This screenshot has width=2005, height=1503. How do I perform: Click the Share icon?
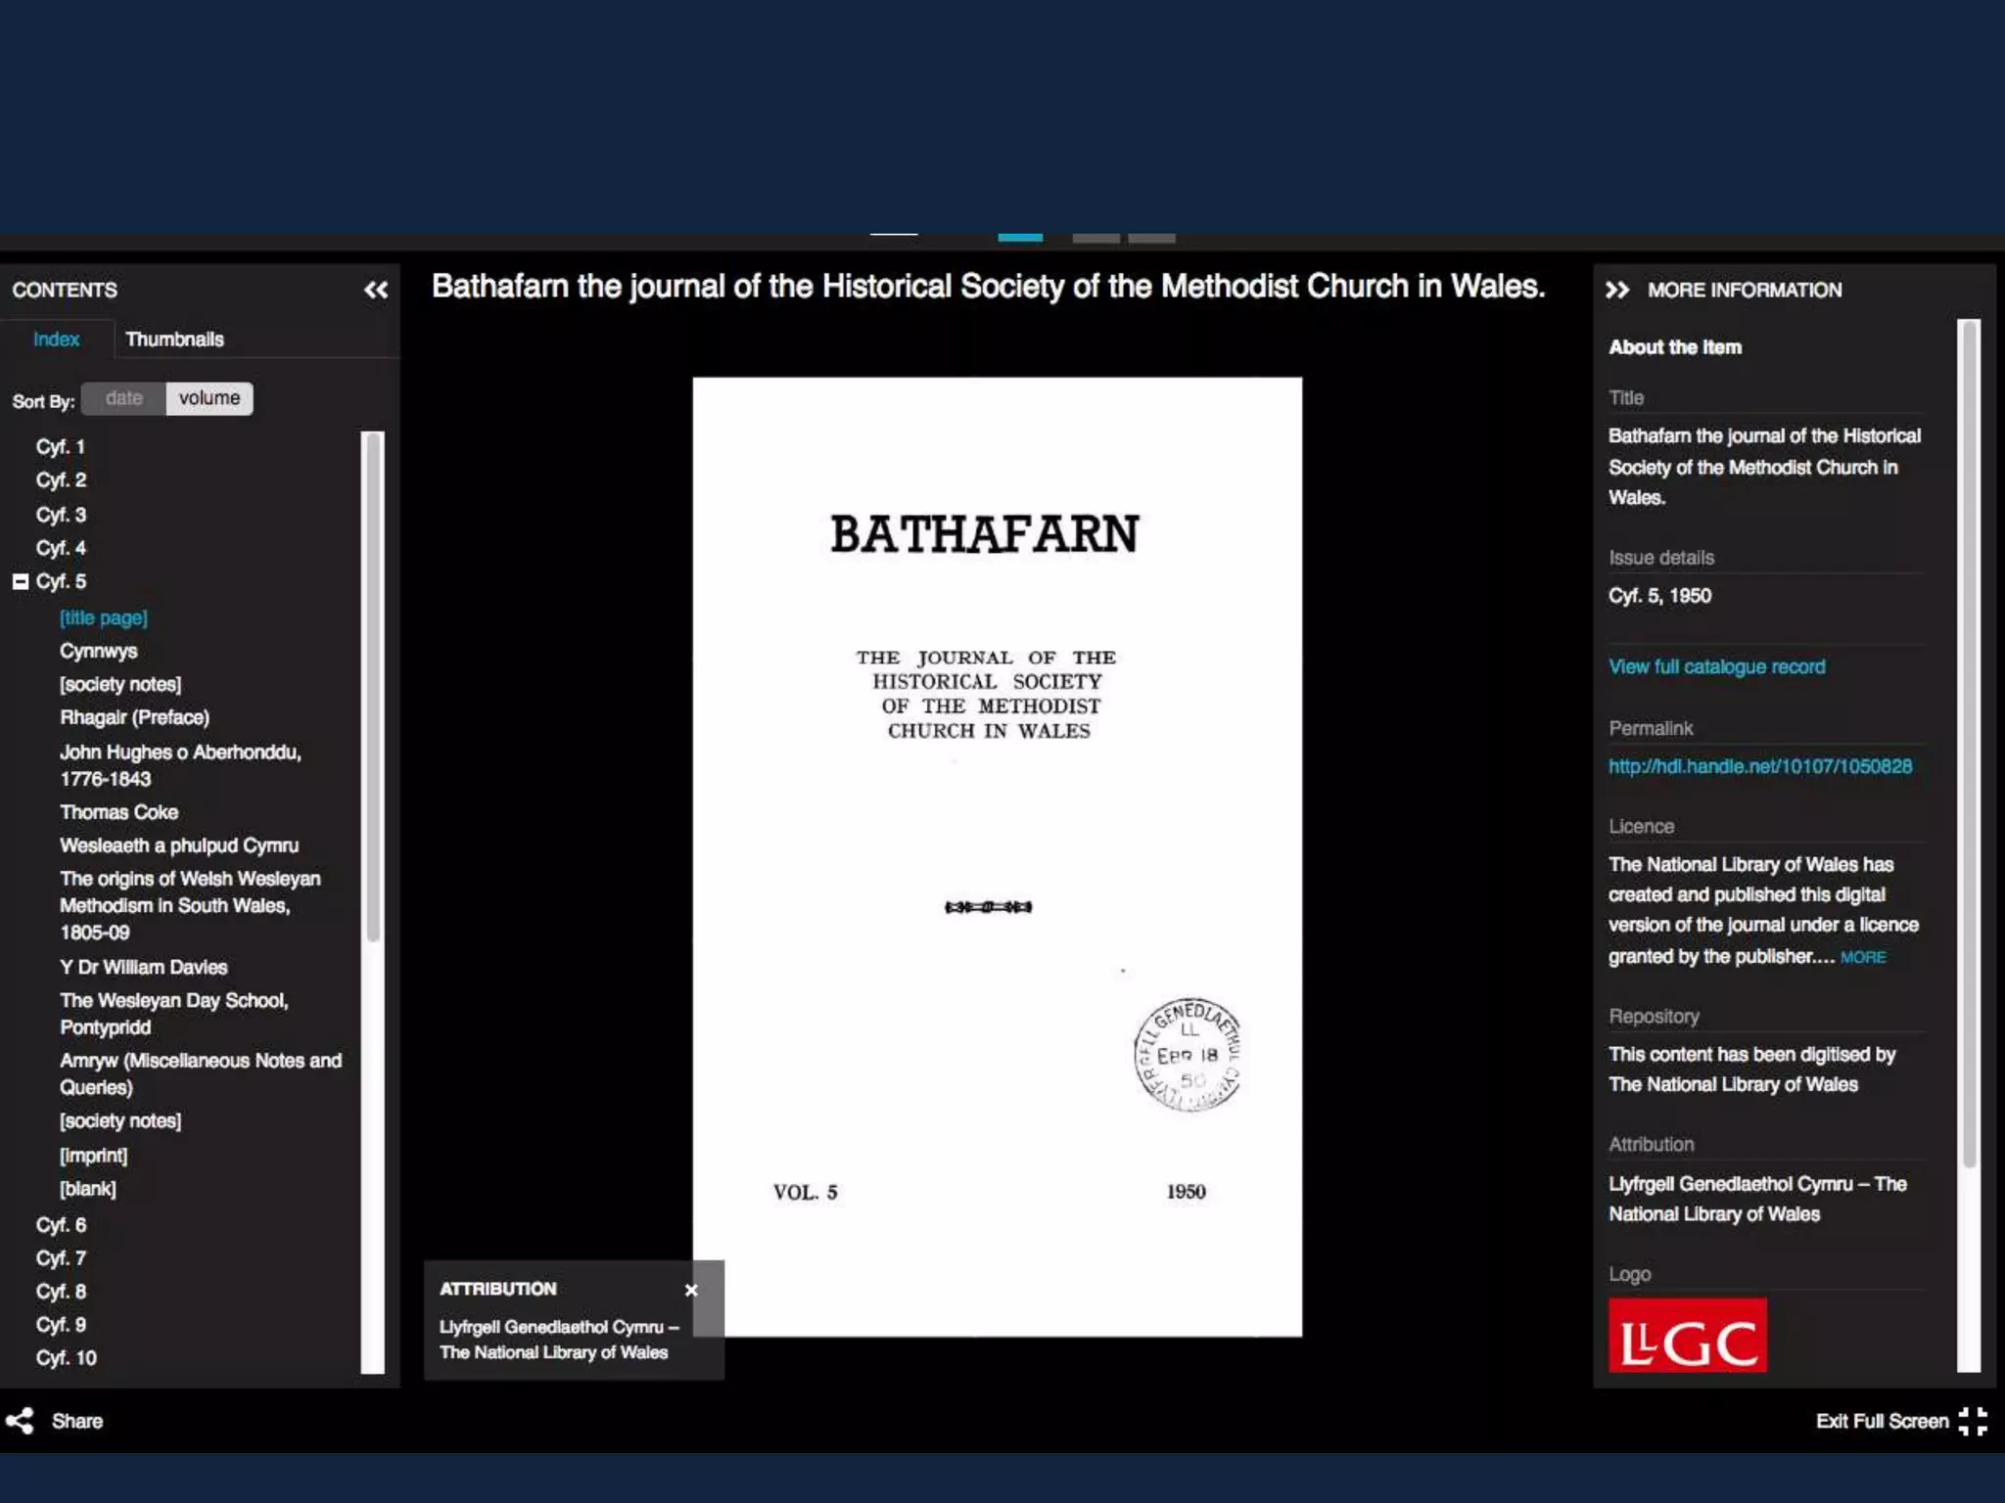pos(20,1421)
